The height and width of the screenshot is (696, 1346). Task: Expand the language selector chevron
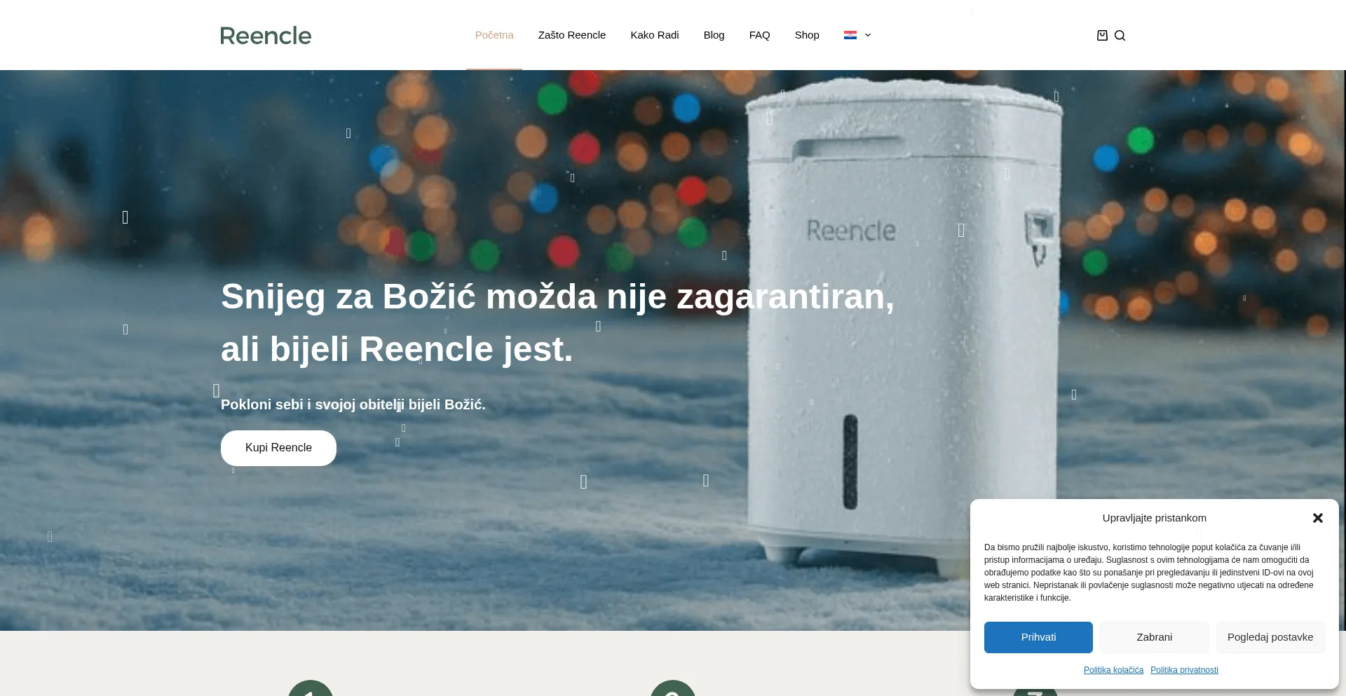pyautogui.click(x=867, y=35)
